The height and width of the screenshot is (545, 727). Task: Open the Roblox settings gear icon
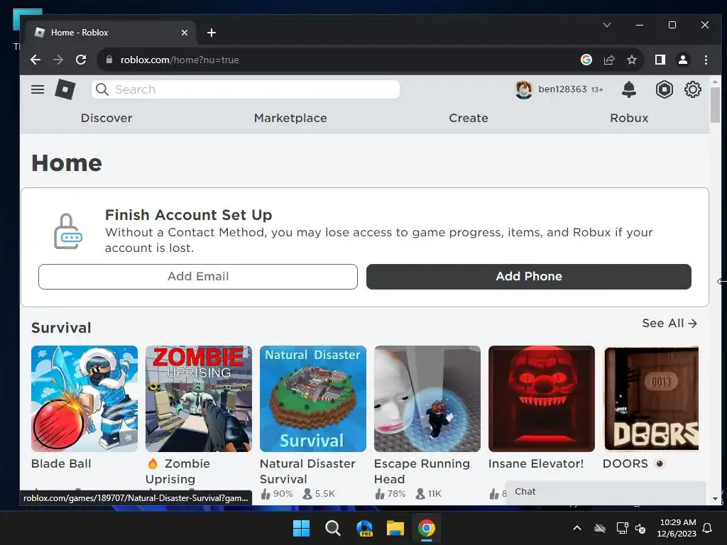(x=693, y=89)
